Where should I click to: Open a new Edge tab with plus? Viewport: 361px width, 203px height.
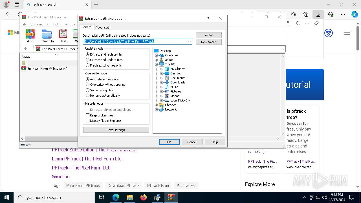[96, 5]
